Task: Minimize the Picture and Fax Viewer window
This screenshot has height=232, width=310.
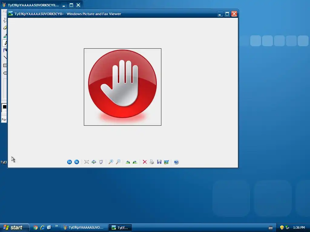Action: click(x=220, y=14)
